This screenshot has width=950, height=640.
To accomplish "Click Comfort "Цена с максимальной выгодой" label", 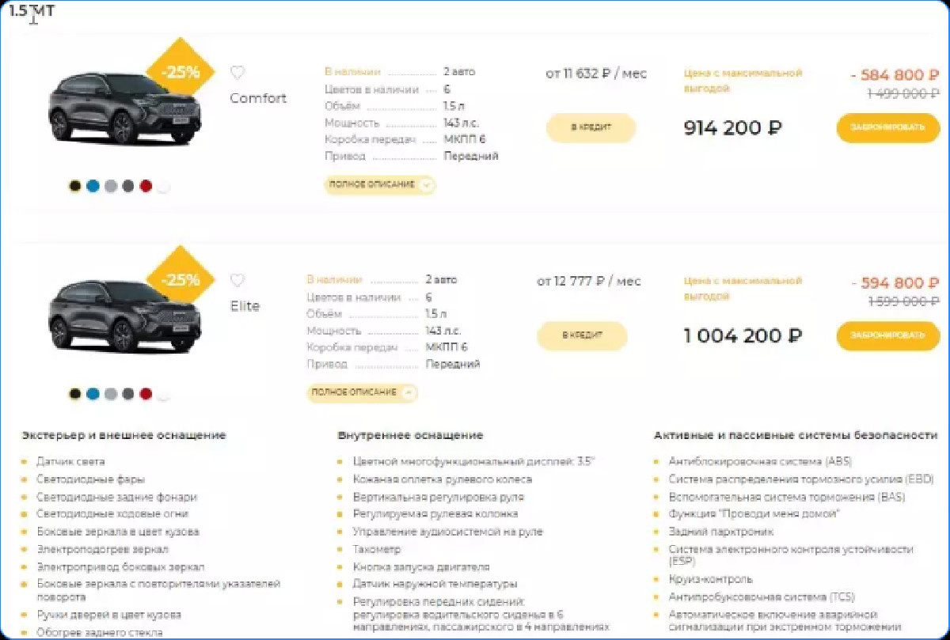I will point(743,81).
